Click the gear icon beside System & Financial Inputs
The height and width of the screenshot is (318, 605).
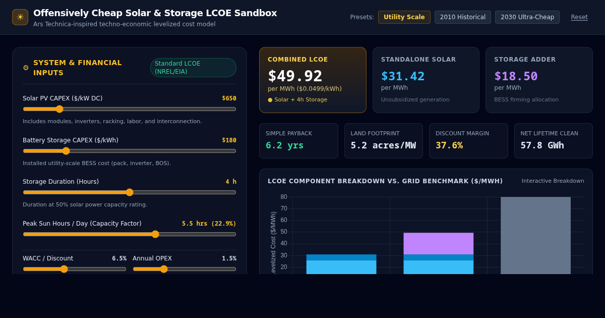click(26, 68)
